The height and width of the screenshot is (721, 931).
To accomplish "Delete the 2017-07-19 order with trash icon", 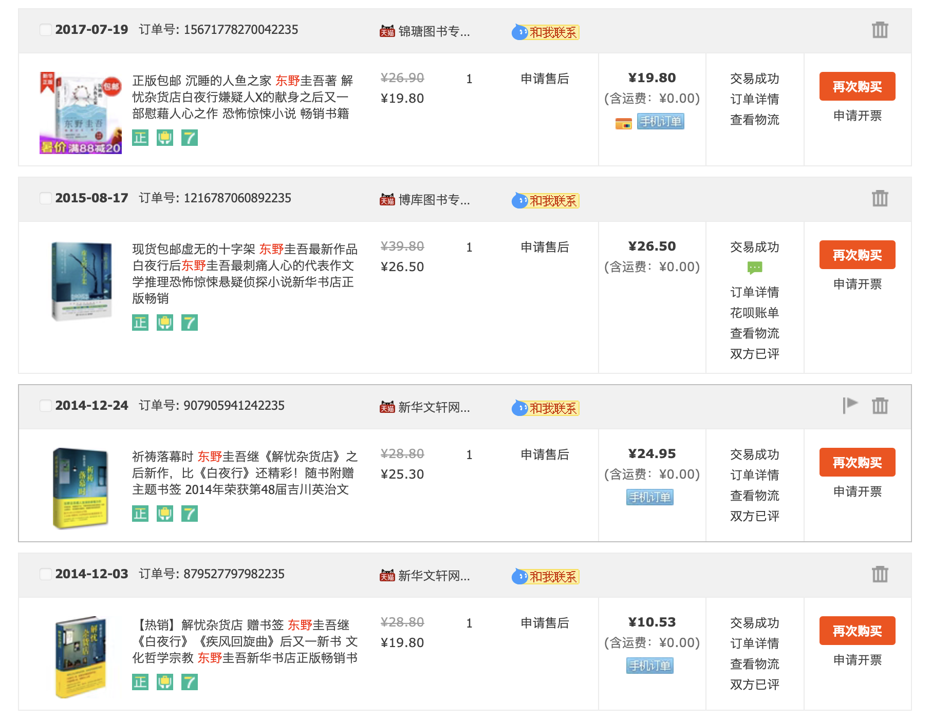I will (x=880, y=30).
